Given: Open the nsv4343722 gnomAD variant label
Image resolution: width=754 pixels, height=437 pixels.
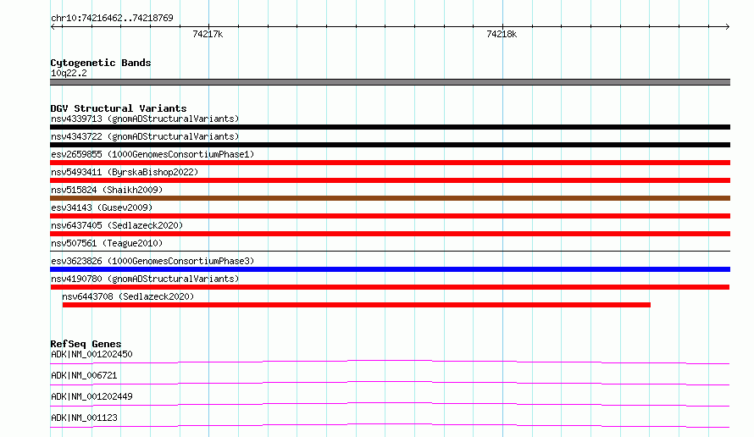Looking at the screenshot, I should click(x=145, y=136).
